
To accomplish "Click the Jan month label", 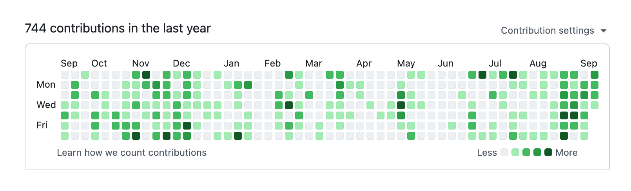I will [x=231, y=63].
